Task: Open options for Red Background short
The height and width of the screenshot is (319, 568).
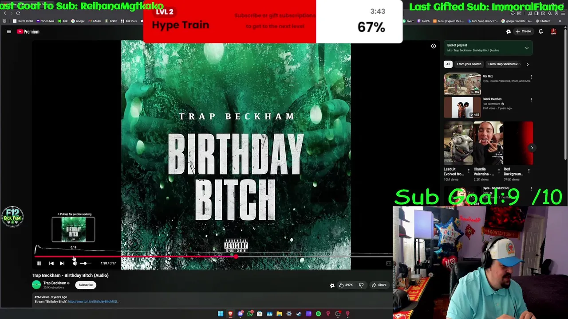Action: pos(529,171)
